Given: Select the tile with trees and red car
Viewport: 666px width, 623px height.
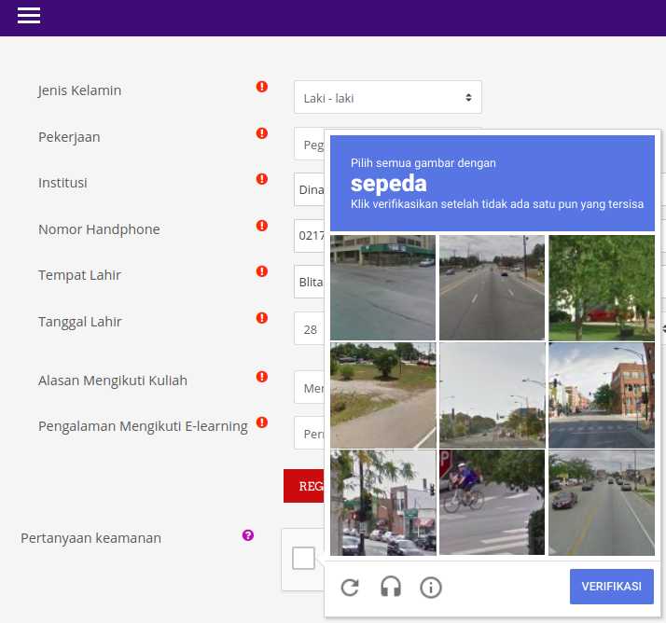Looking at the screenshot, I should (602, 288).
